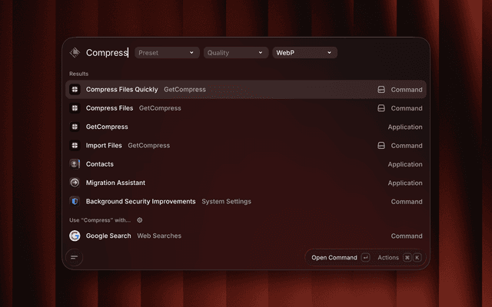Click Command label in Background Security row
This screenshot has height=307, width=492.
click(x=407, y=201)
